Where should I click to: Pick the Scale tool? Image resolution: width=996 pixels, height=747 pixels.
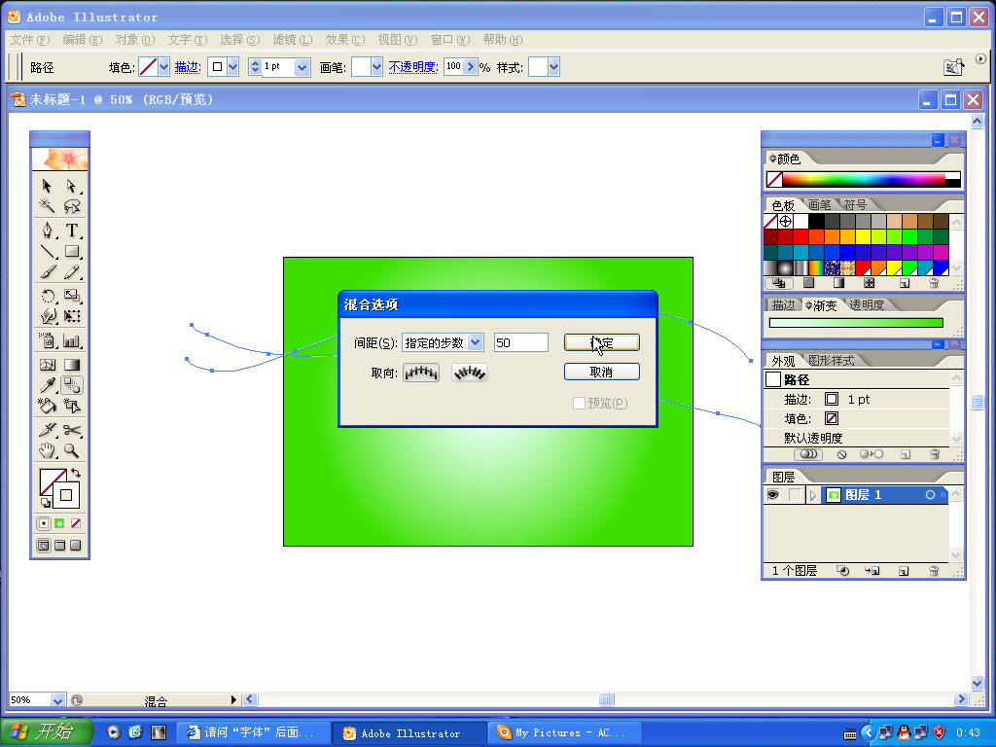(71, 296)
